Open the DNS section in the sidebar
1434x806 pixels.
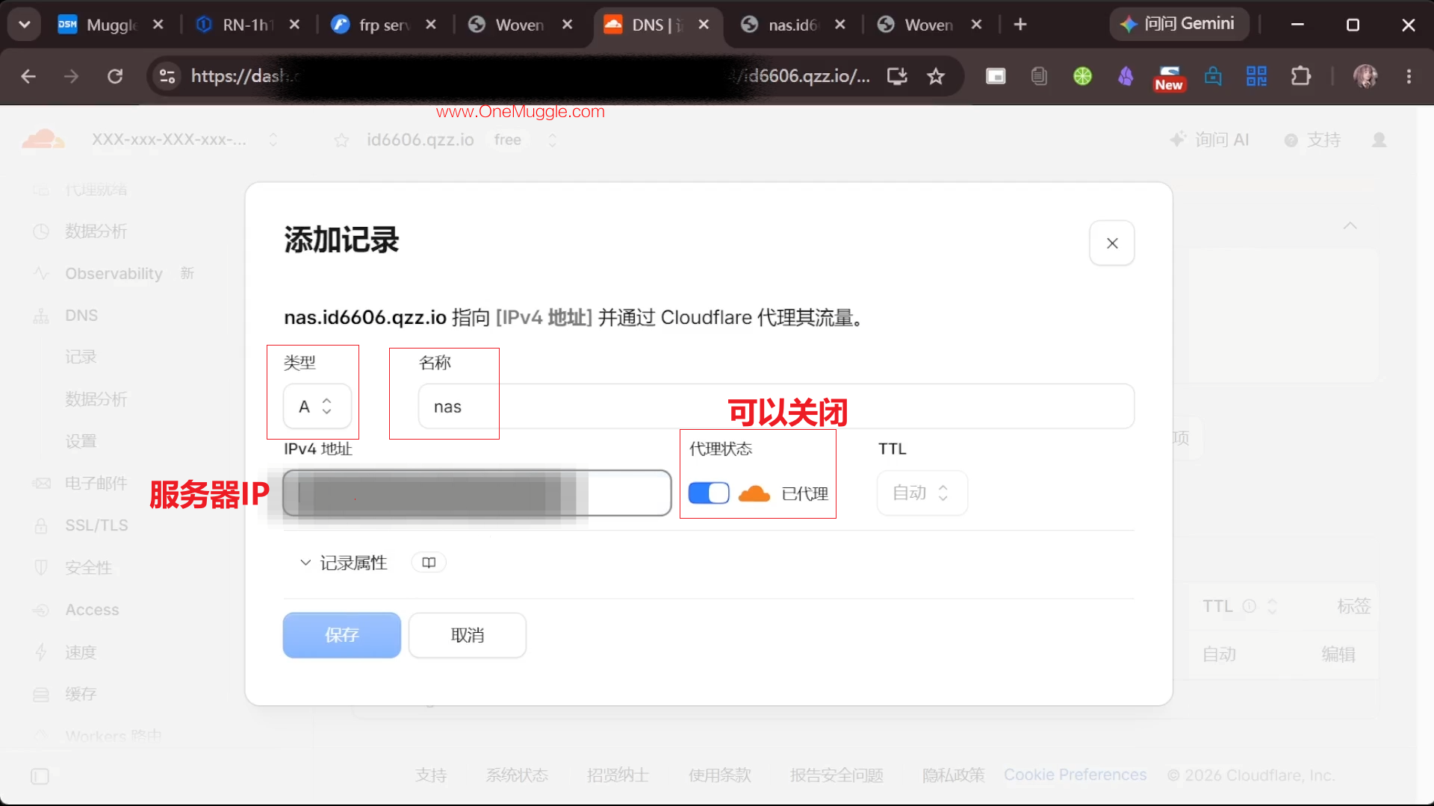click(81, 316)
